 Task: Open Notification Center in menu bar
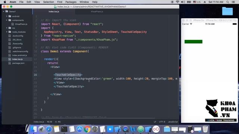[233, 2]
